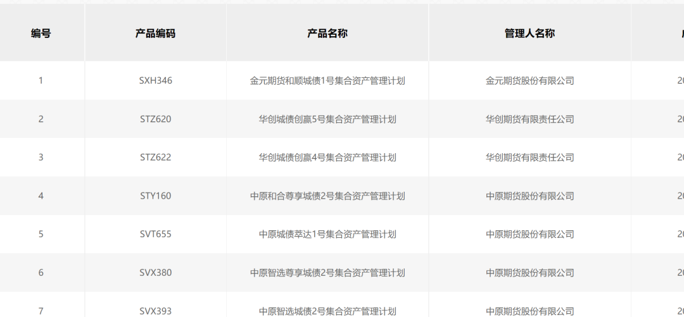Viewport: 684px width, 317px height.
Task: Click 中原智选尊享城债2号集合资产管理计划
Action: coord(327,273)
